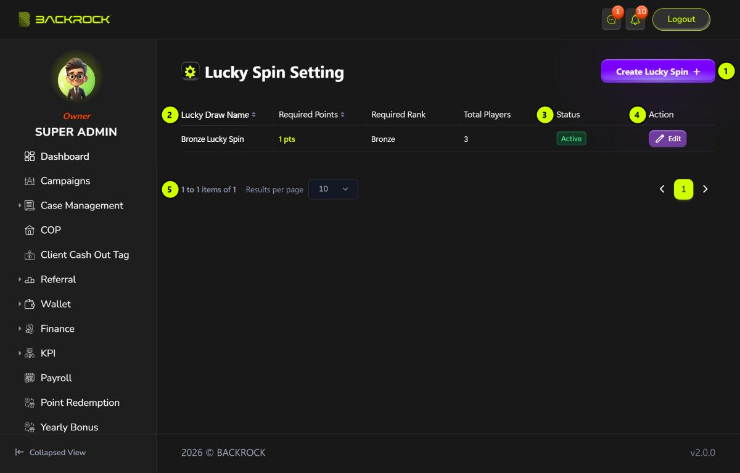Click the Payroll sidebar icon

point(30,379)
